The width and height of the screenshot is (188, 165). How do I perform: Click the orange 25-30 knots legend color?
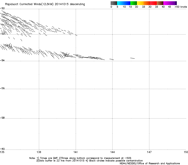(x=147, y=3)
